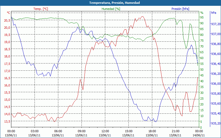Click the 14,0 temperature axis value
Screen dimensions: 221x138
pyautogui.click(x=7, y=114)
